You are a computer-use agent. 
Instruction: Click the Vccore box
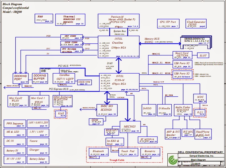point(38,142)
